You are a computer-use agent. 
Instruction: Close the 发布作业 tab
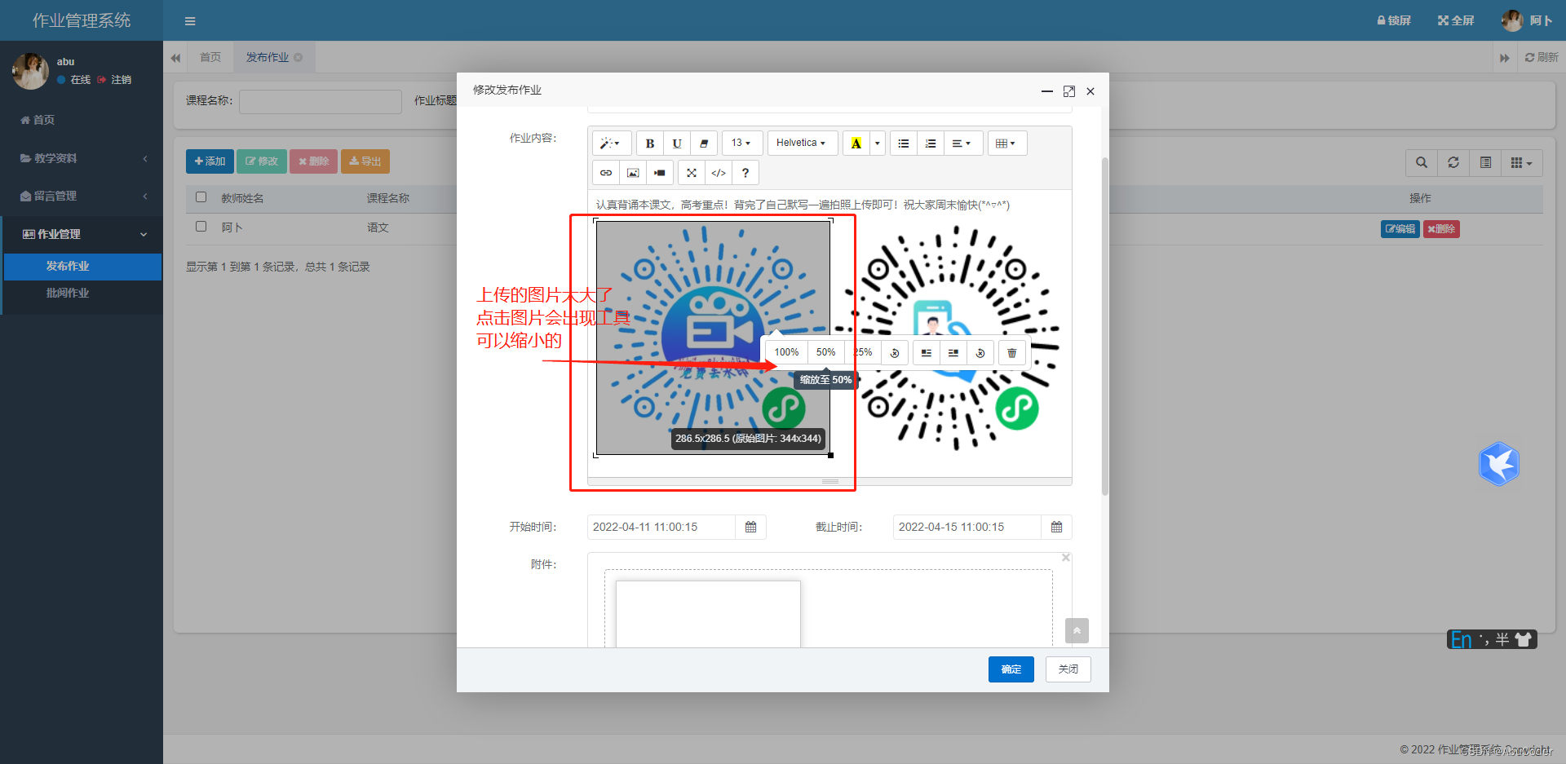(299, 57)
